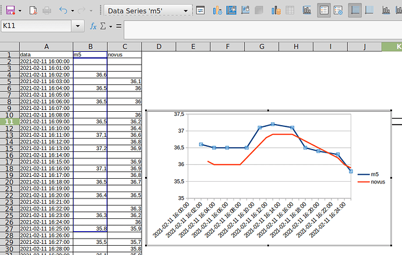Click the Formula equals sign icon

coord(119,26)
